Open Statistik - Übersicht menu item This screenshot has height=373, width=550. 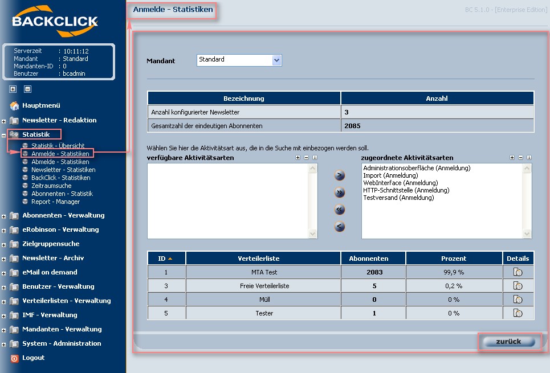tap(58, 145)
